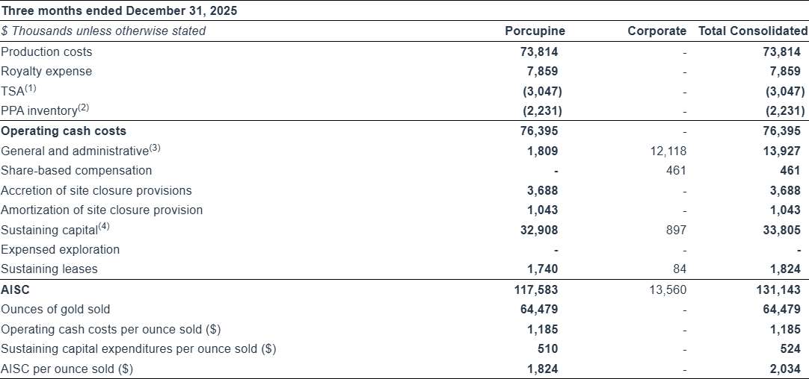Open footnote (3) beside General and administrative

(x=155, y=148)
